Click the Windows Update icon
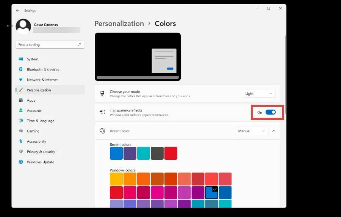 pos(21,162)
